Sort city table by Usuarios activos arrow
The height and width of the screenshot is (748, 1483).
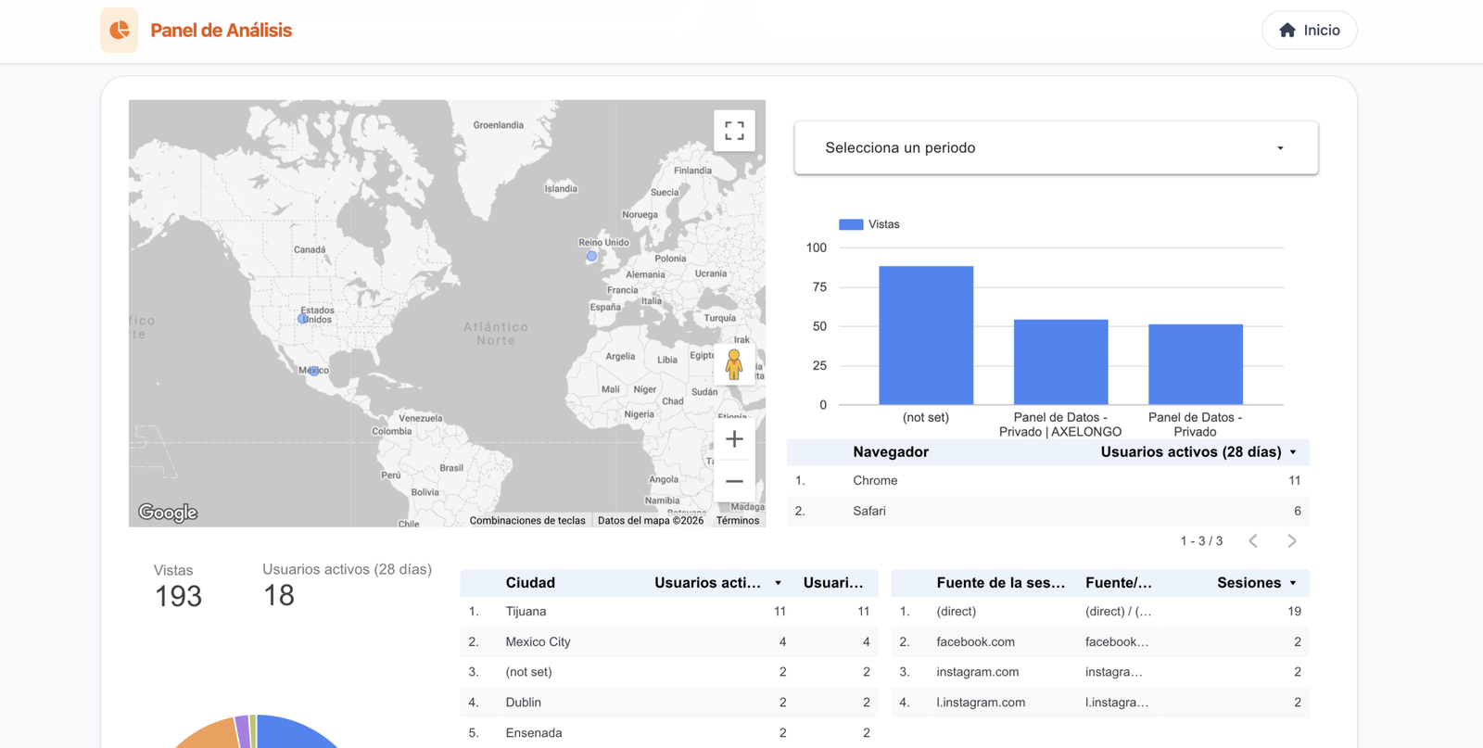click(778, 583)
